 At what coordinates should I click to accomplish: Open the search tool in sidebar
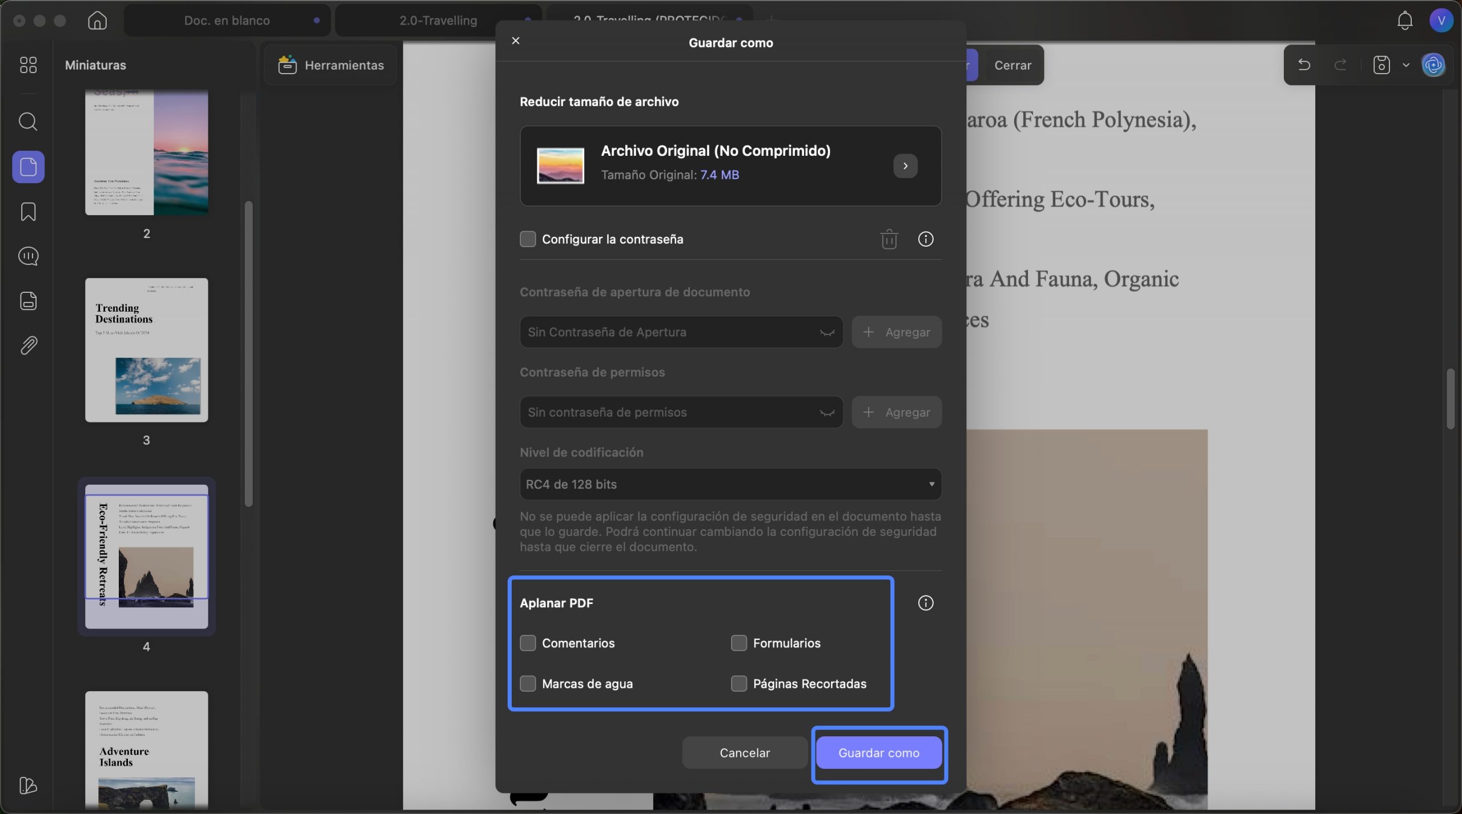click(x=28, y=122)
